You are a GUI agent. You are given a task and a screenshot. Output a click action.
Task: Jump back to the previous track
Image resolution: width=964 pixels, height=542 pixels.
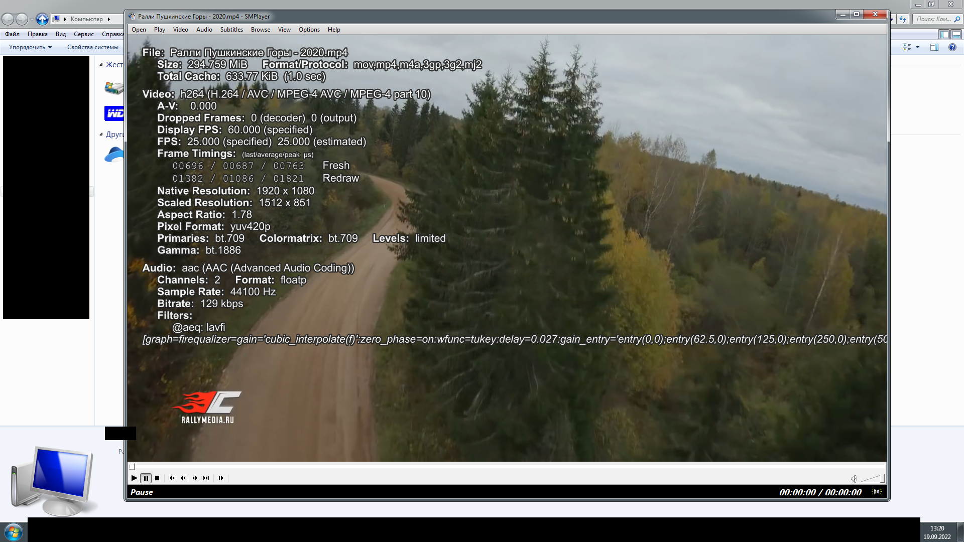click(172, 478)
